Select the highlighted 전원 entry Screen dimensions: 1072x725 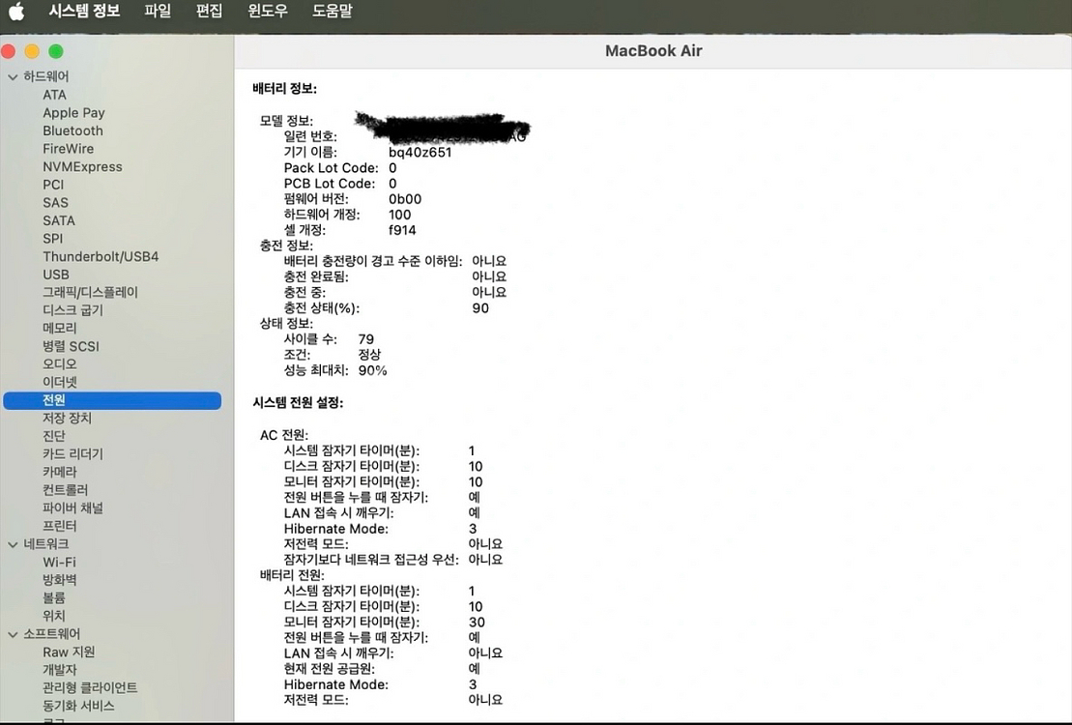[112, 400]
